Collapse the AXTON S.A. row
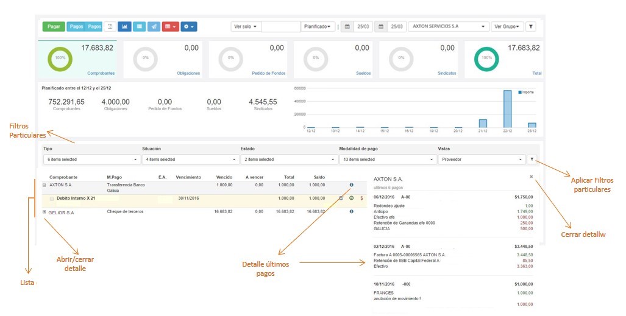Viewport: 626px width, 316px height. coord(44,184)
